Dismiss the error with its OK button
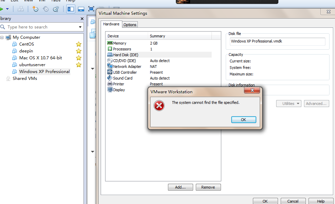The height and width of the screenshot is (204, 335). pos(244,120)
